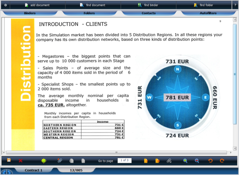Screen dimensions: 239x175
Task: Click the save floppy disk icon
Action: coord(9,160)
